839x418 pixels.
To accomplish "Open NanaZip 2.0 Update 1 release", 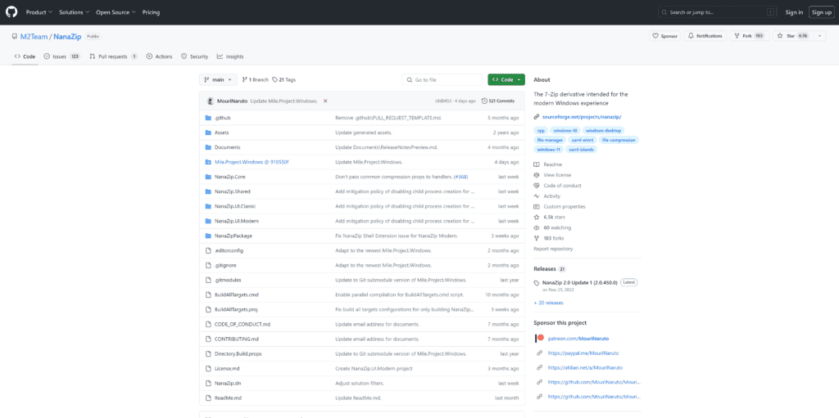I will 580,282.
